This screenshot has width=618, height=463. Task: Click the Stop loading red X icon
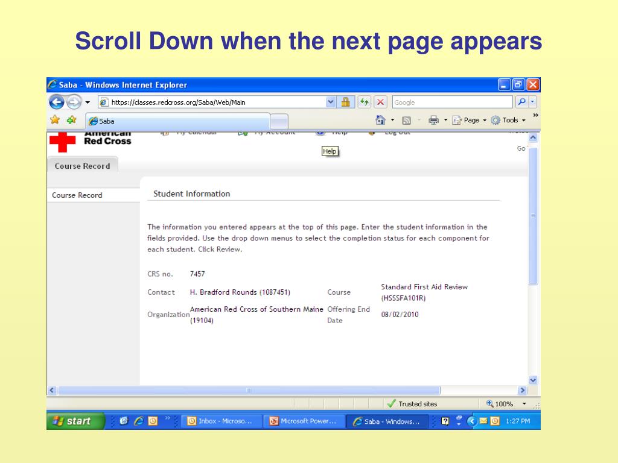[380, 102]
